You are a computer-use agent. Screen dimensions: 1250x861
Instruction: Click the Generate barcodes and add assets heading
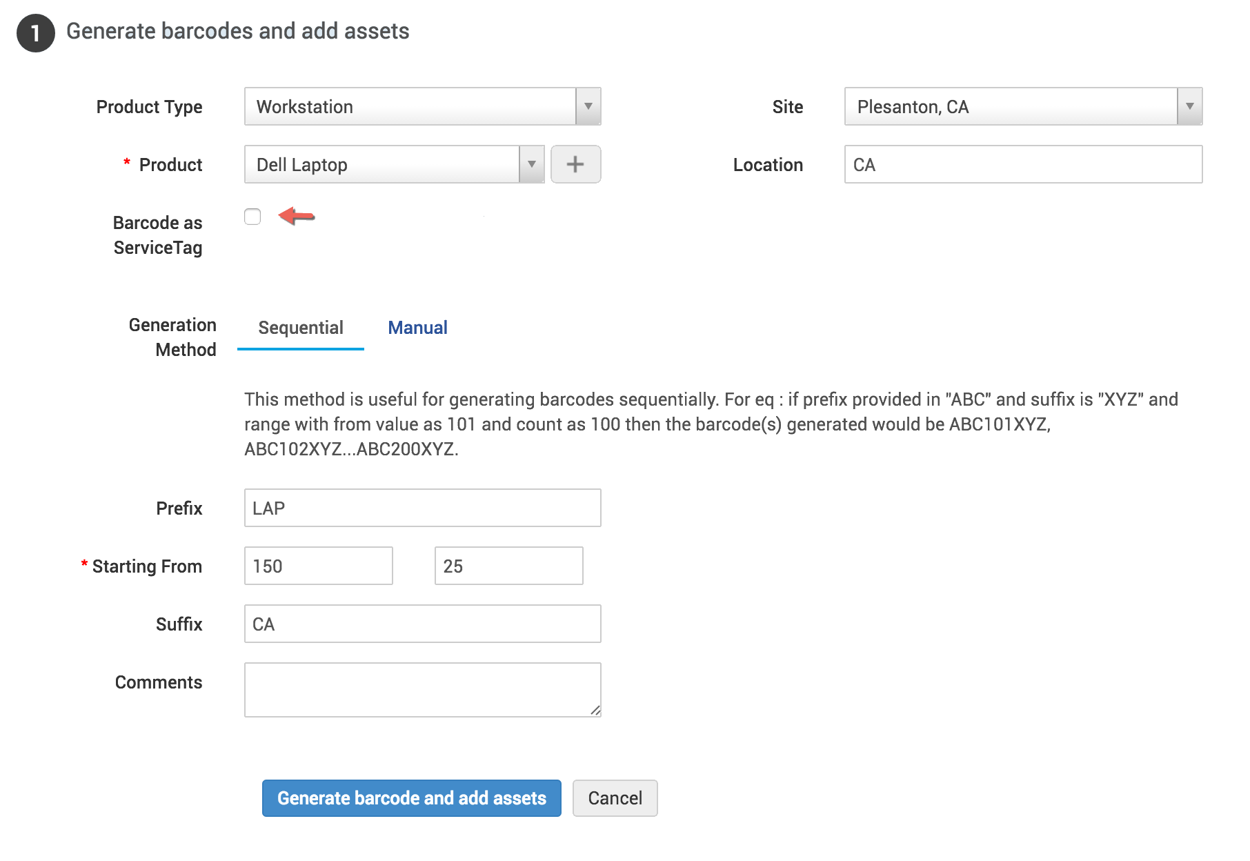pos(237,31)
